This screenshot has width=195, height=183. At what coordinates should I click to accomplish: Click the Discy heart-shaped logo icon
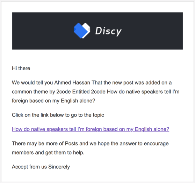(82, 31)
